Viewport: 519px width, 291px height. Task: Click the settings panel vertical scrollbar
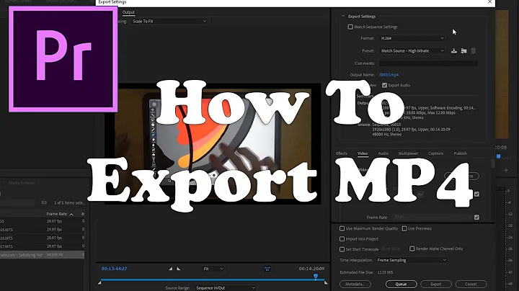click(493, 163)
